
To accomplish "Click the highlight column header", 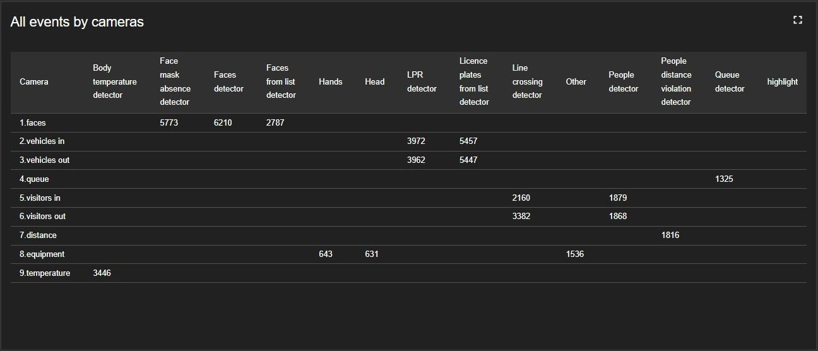I will click(782, 82).
